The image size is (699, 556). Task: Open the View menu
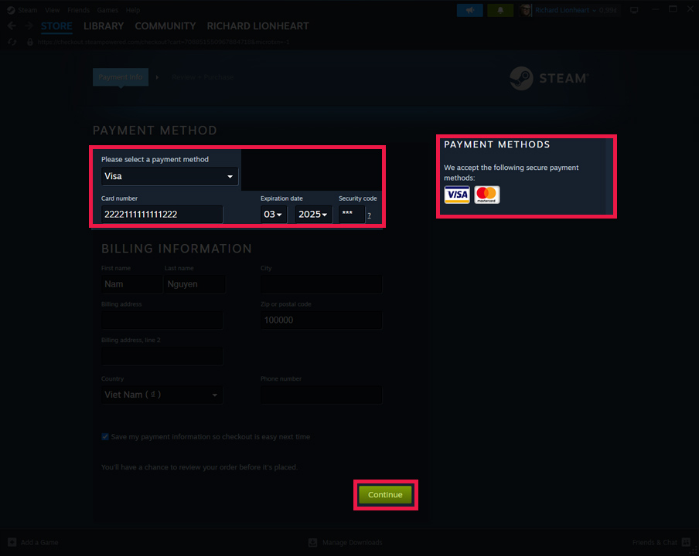(x=52, y=10)
